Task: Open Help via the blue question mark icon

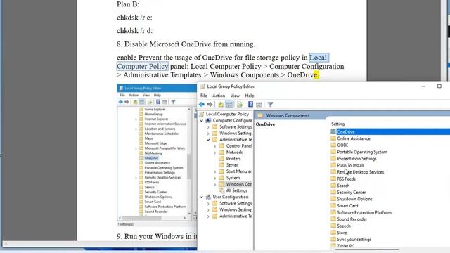Action: coord(250,105)
